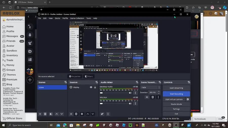Click the taskbar search box
Screen dimensions: 228x128
point(27,125)
